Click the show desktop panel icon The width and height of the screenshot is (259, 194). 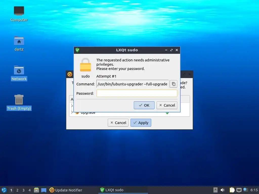[44, 190]
